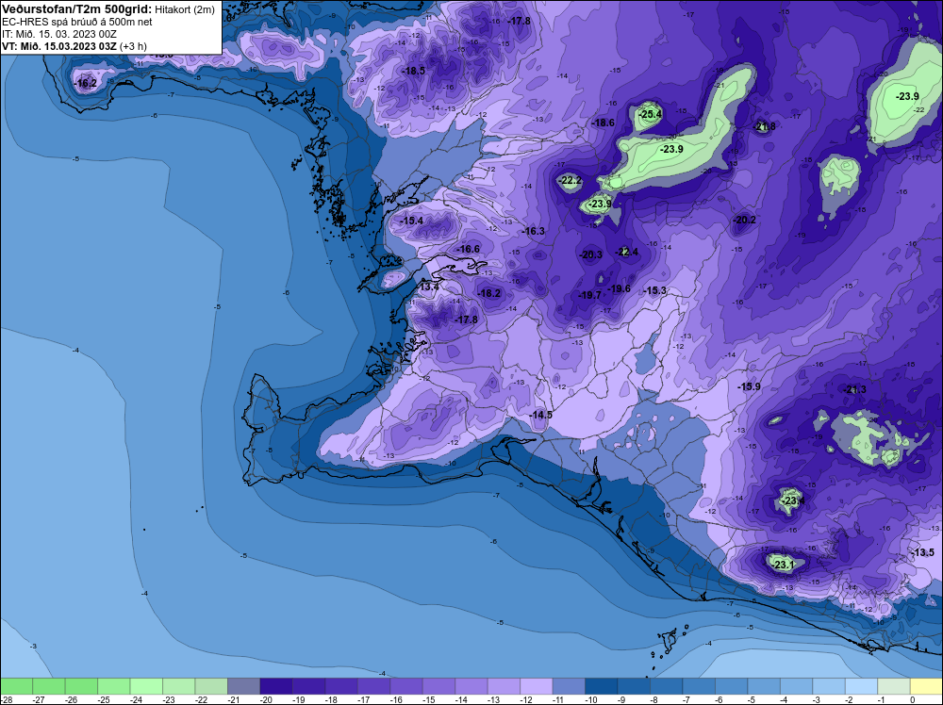
Task: Click the legend color swatch labeled -24
Action: 146,686
